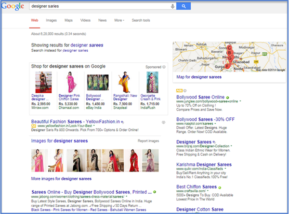Click Rangsthali: New Designer title link
The height and width of the screenshot is (214, 289).
click(x=125, y=97)
